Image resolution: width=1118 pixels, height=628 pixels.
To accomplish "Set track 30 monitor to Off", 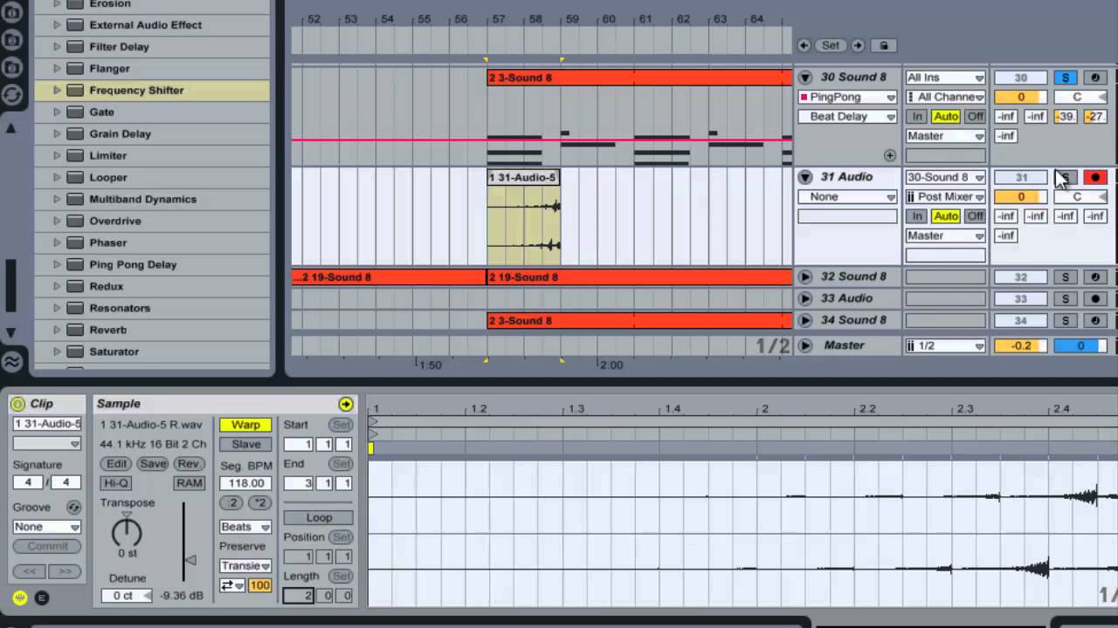I will click(x=975, y=116).
